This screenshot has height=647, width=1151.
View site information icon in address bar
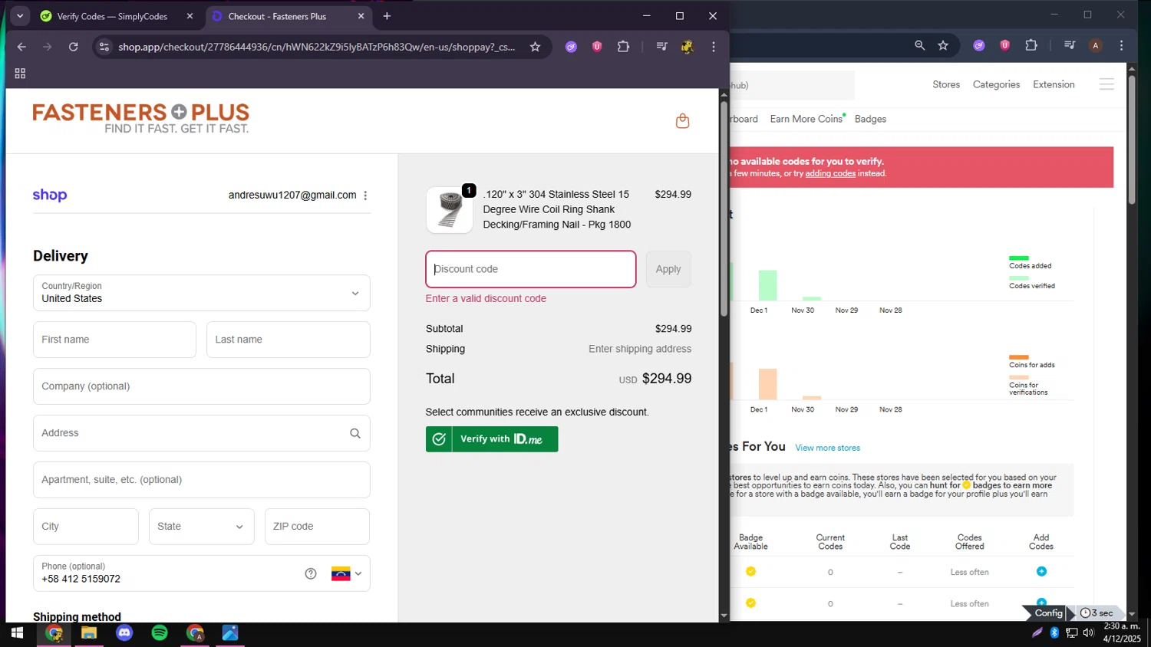coord(104,47)
